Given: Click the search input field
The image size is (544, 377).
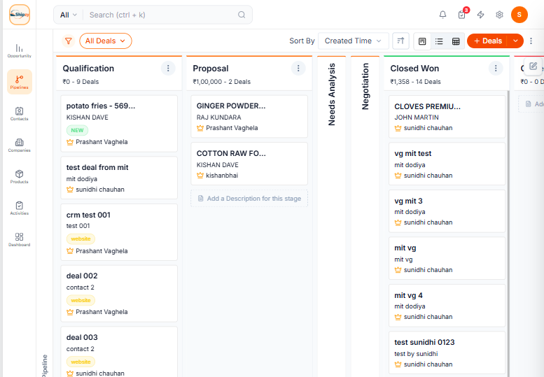Looking at the screenshot, I should [162, 15].
